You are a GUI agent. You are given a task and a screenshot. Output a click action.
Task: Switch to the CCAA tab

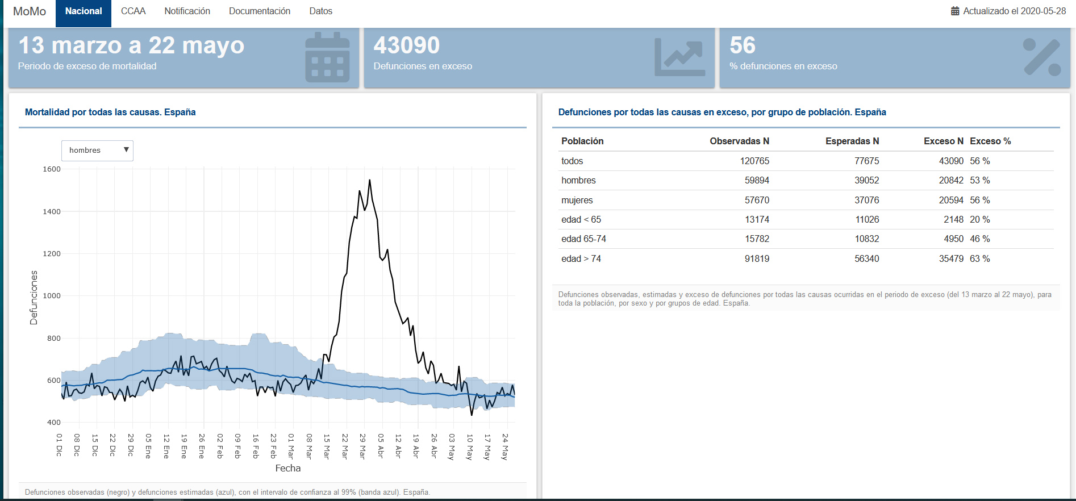133,11
